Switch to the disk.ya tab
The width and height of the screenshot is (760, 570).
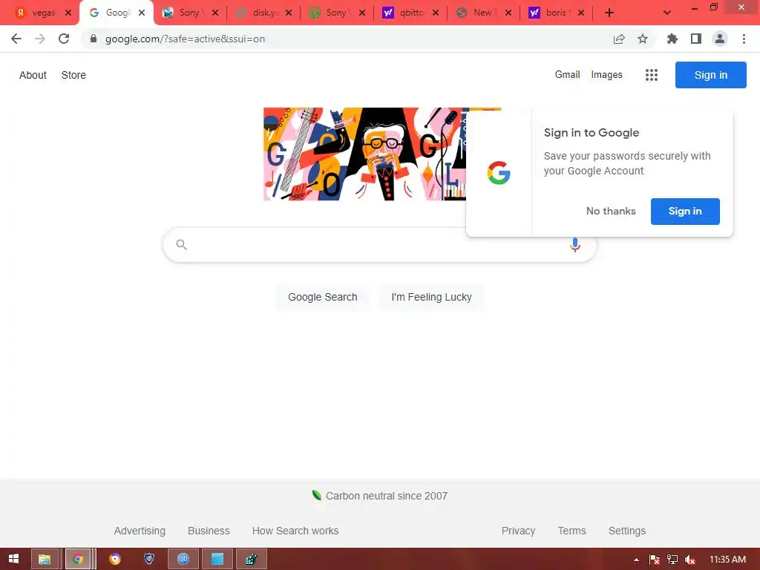click(x=262, y=13)
